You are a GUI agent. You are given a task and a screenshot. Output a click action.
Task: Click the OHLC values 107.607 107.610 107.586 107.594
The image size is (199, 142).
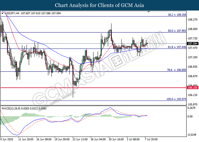(x=41, y=13)
